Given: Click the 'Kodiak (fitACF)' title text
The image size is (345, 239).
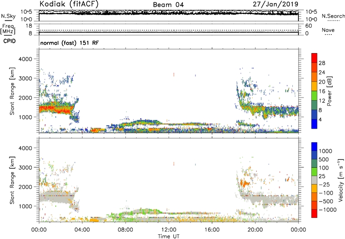Looking at the screenshot, I should (69, 4).
